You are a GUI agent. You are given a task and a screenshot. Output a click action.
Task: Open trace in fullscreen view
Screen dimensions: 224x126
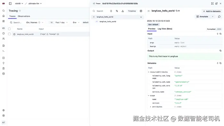coord(212,4)
